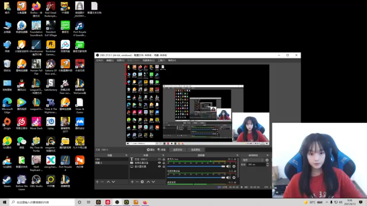Click the Select Color button
The height and width of the screenshot is (206, 367).
196,150
